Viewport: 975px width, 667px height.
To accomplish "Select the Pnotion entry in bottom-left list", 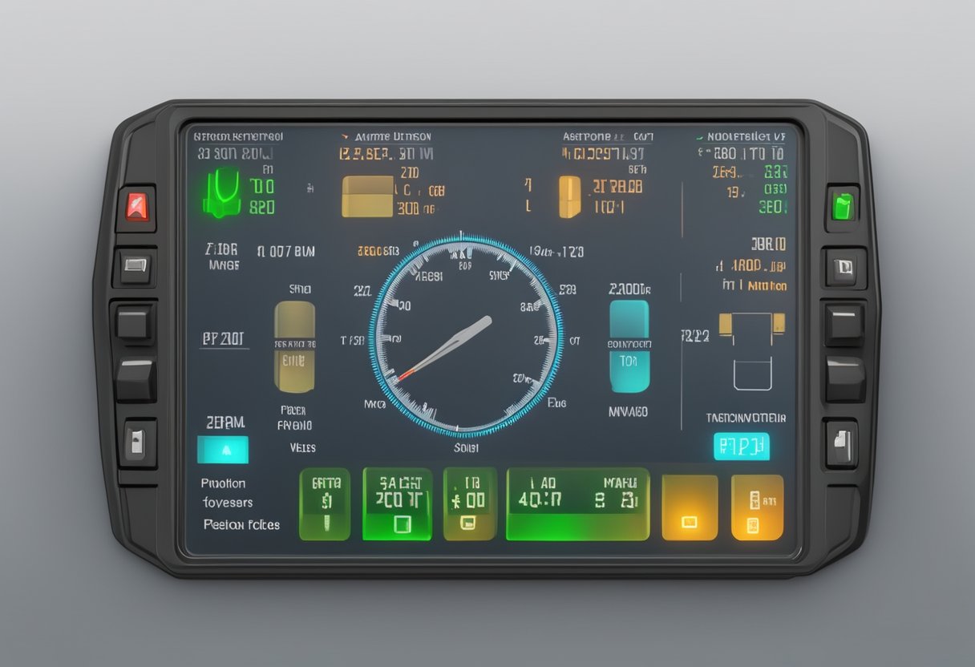I will tap(224, 483).
